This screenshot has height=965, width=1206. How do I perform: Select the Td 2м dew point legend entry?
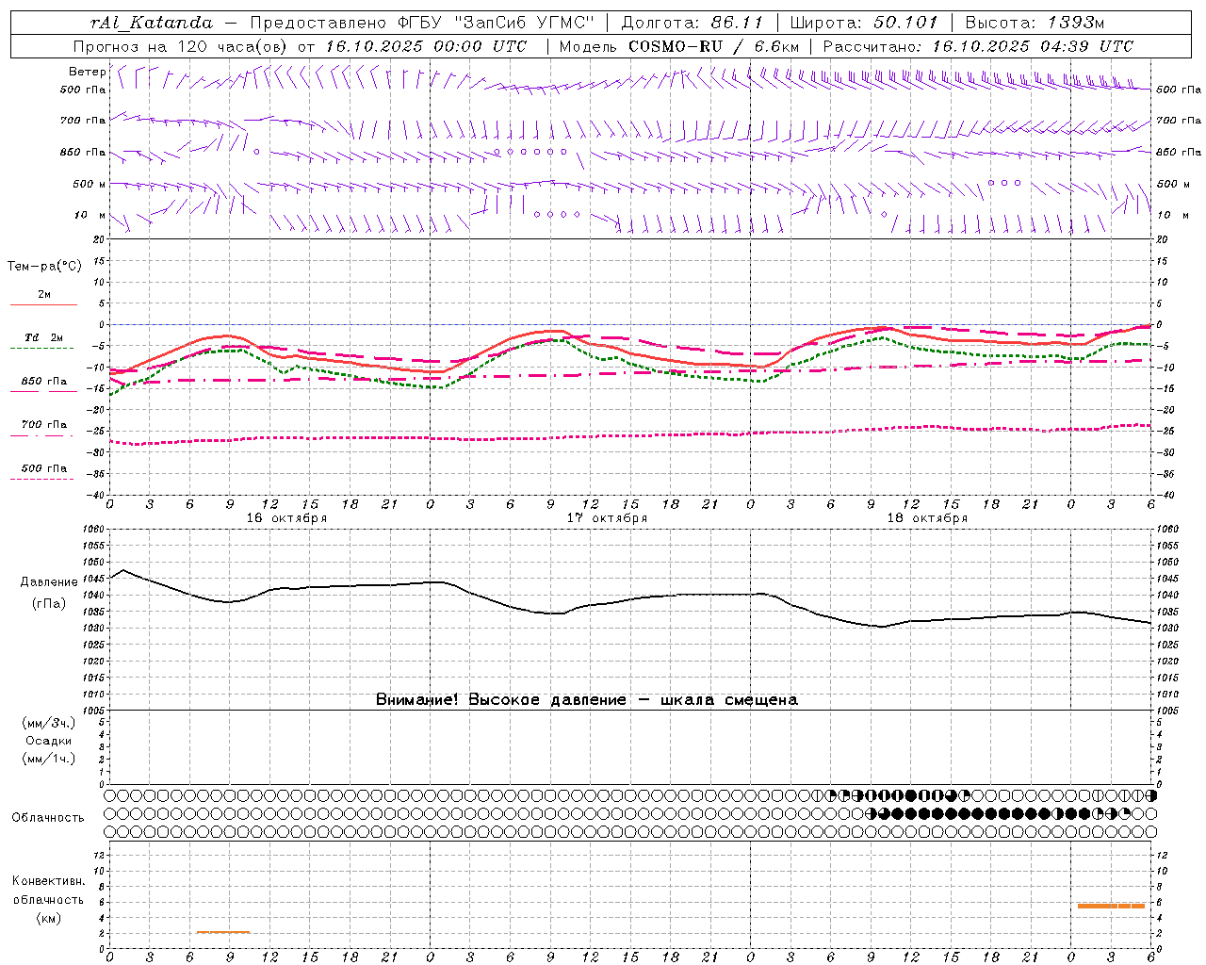(x=43, y=337)
